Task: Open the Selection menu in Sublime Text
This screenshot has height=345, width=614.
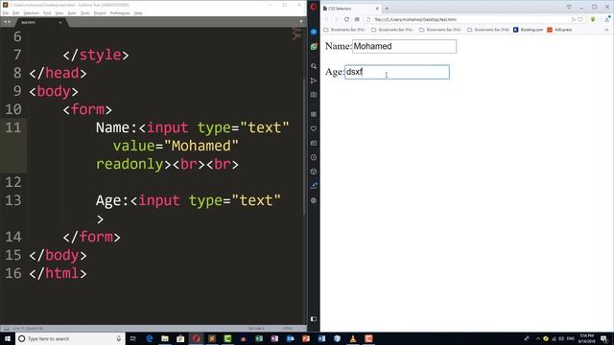Action: coord(31,13)
